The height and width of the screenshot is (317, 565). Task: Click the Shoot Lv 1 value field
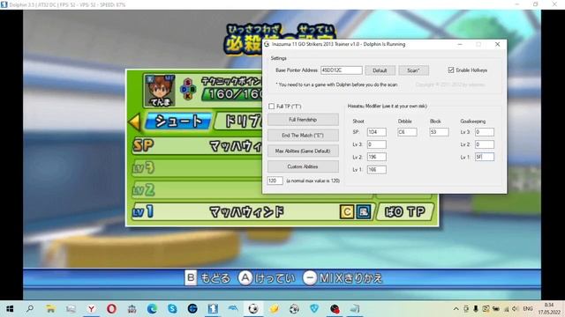tap(377, 169)
